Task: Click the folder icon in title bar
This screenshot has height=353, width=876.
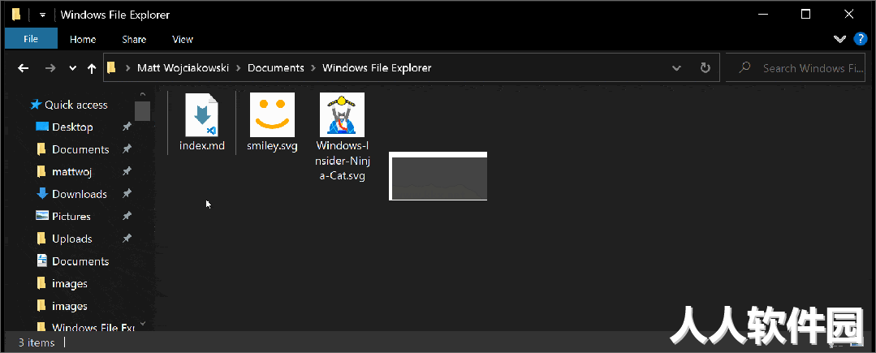Action: [x=16, y=15]
